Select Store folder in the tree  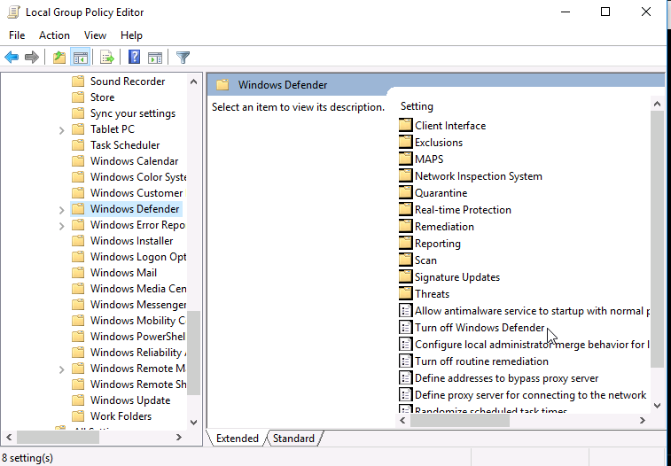pos(102,97)
